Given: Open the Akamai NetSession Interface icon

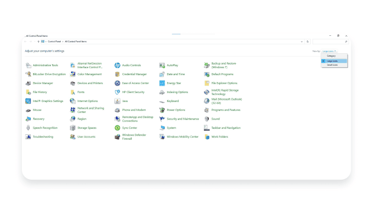Looking at the screenshot, I should pyautogui.click(x=73, y=65).
